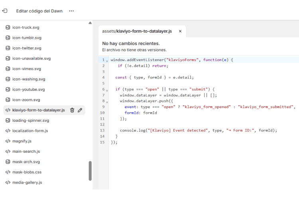Open the icon-vimeo.svg file
This screenshot has height=199, width=299.
point(27,69)
